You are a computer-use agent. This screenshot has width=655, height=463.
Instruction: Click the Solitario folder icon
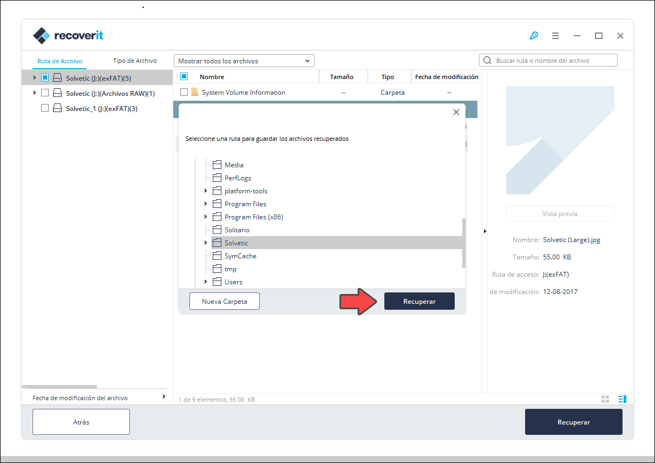(x=217, y=230)
